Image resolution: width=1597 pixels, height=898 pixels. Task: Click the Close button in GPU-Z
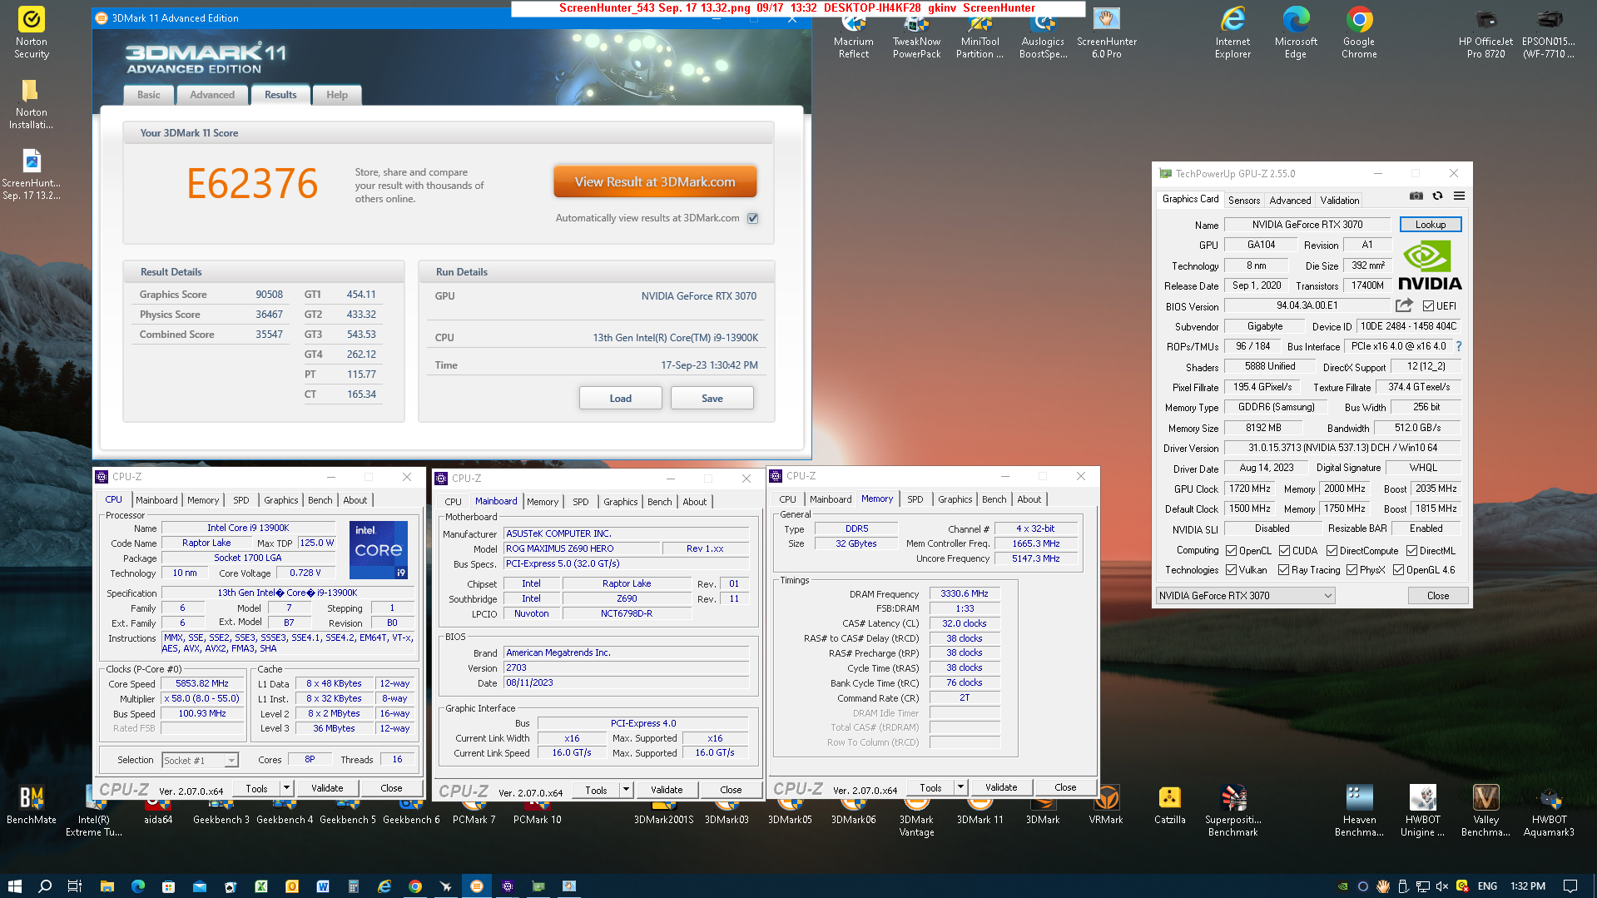coord(1437,596)
